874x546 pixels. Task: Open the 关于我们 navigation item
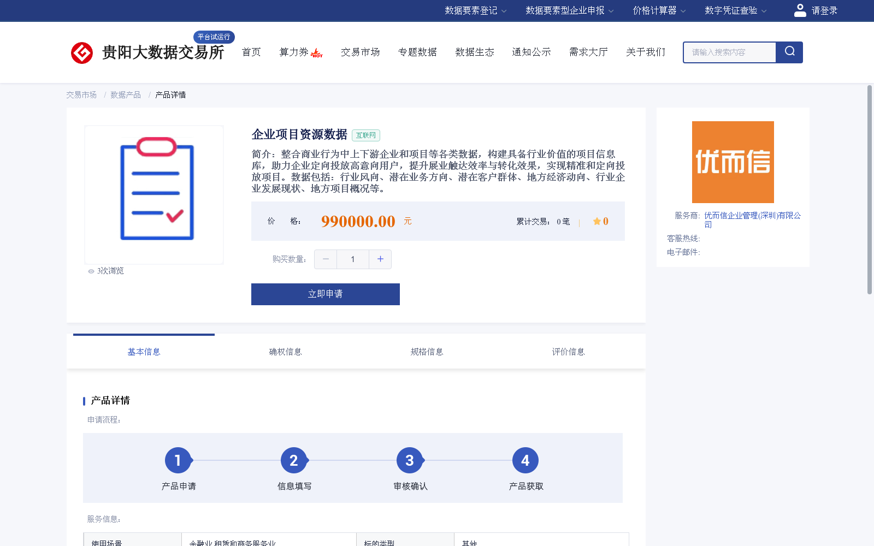(x=646, y=52)
